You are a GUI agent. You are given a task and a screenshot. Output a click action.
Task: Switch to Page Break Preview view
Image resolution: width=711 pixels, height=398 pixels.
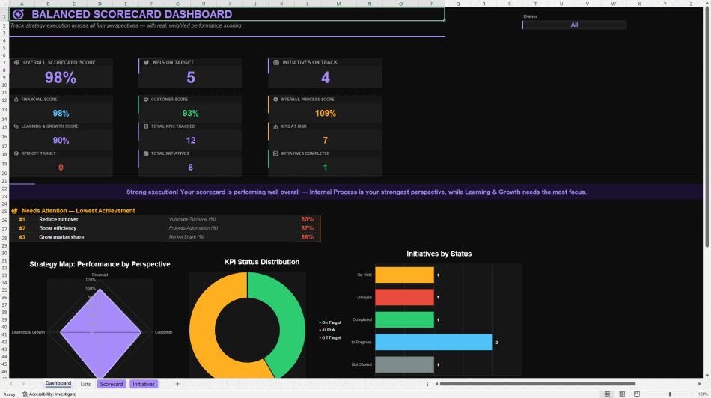[x=637, y=394]
